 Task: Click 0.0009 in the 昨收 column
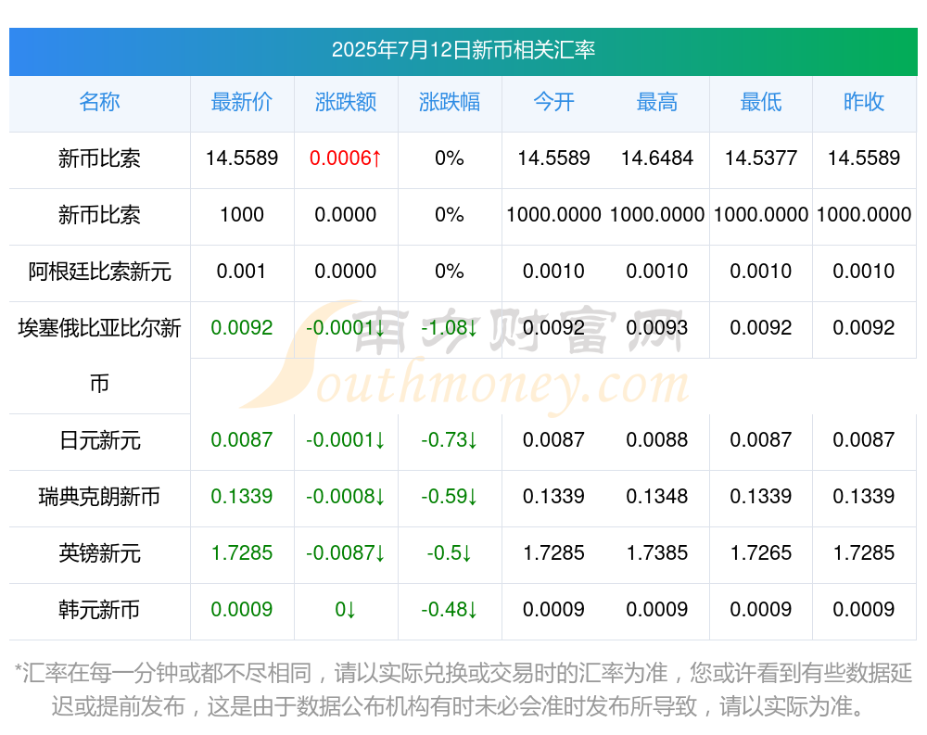click(x=864, y=609)
